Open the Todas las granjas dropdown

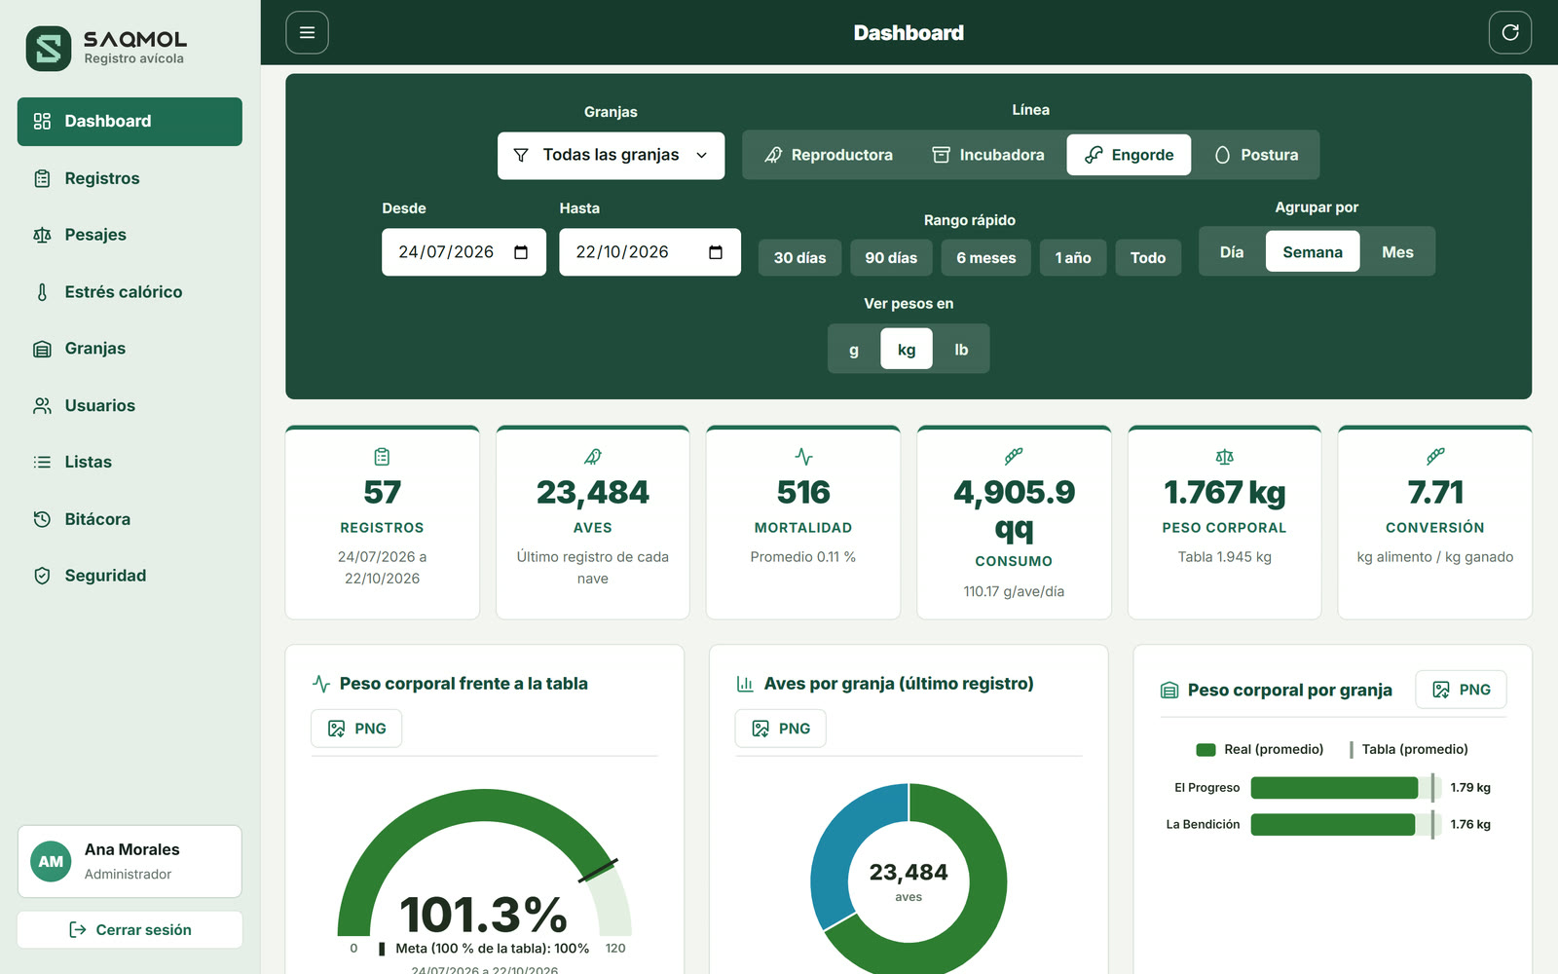click(611, 155)
